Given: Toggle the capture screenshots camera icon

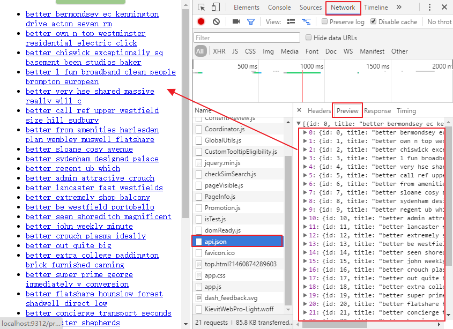Looking at the screenshot, I should tap(236, 21).
